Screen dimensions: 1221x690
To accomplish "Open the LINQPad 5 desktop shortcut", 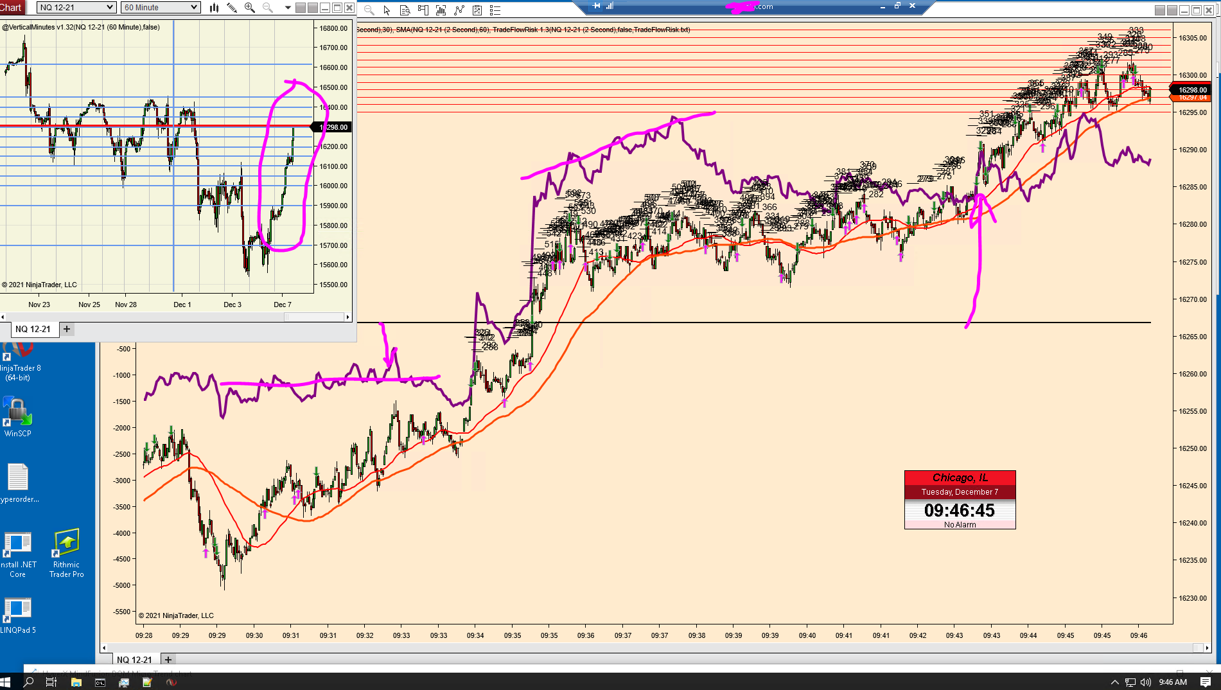I will click(x=18, y=615).
